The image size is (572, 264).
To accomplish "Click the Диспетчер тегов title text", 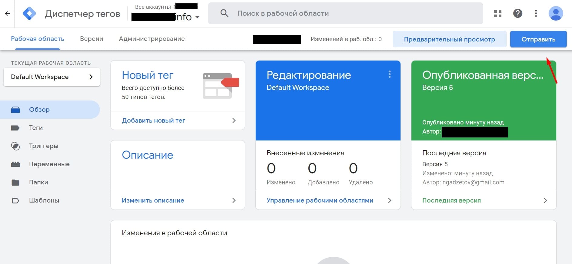I will (82, 14).
